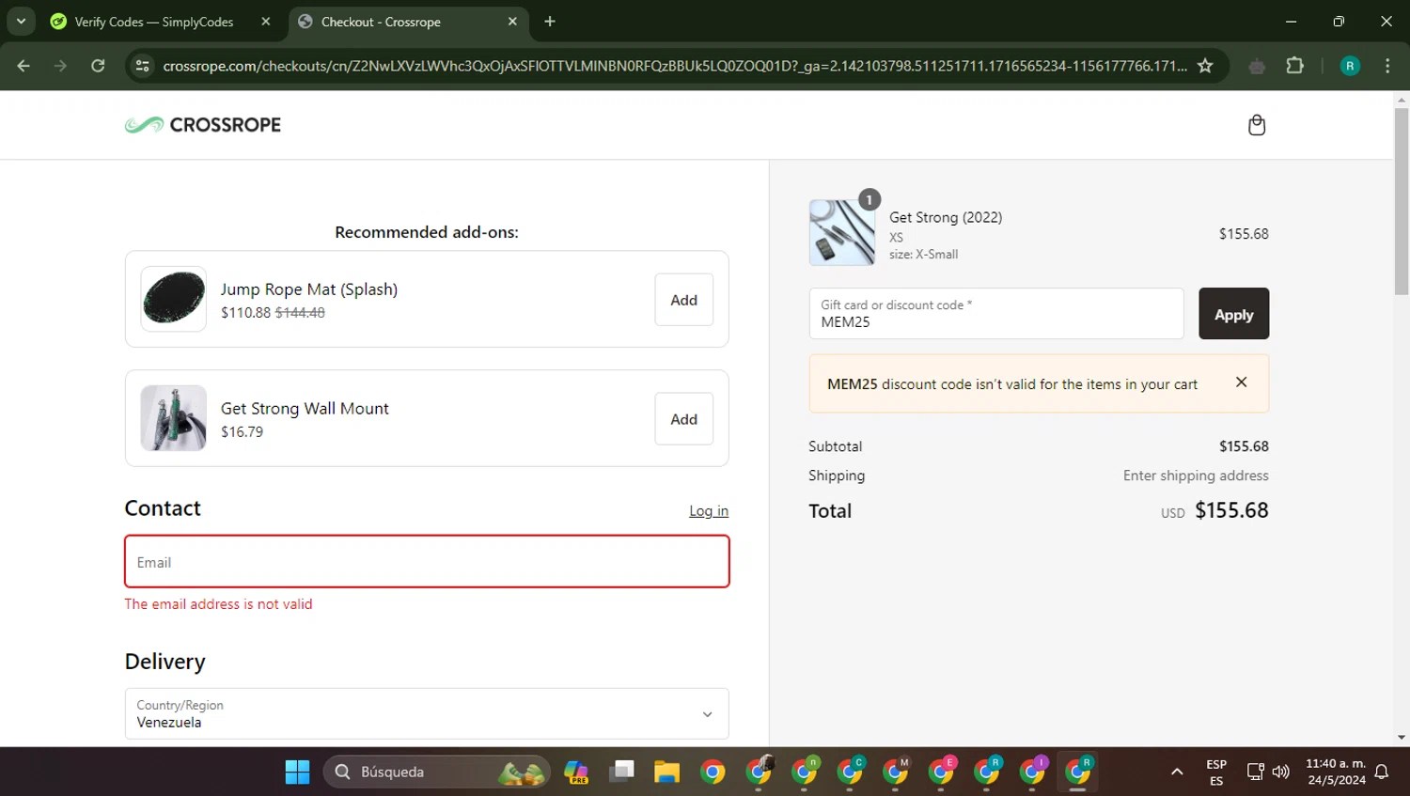1410x796 pixels.
Task: Click the strikethrough price $144.48
Action: pos(300,313)
